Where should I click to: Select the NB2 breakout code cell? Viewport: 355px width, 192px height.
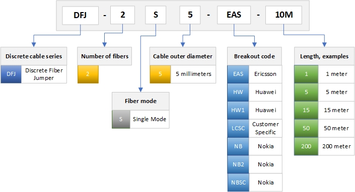click(238, 164)
